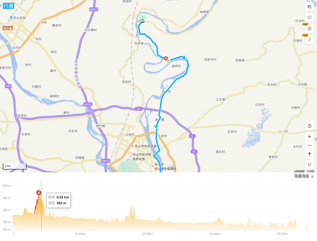Click the reset map view icon

pos(309,126)
